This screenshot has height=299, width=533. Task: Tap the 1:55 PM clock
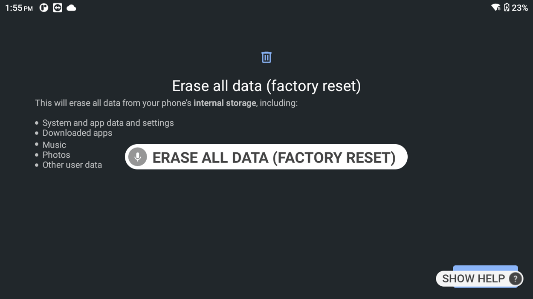click(19, 7)
